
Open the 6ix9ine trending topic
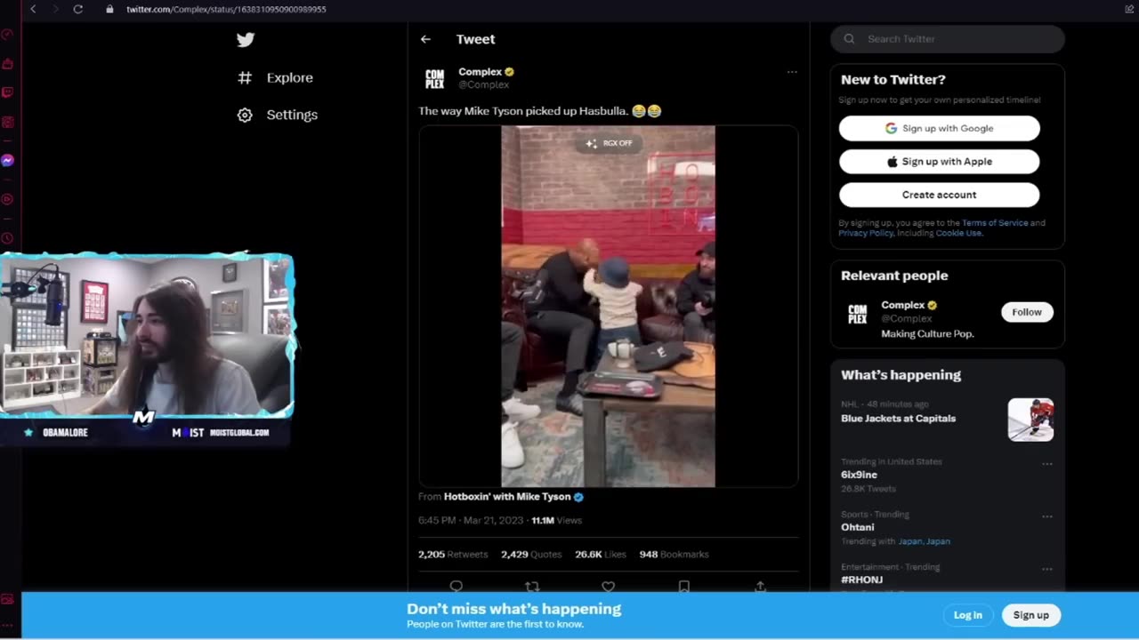click(x=859, y=475)
